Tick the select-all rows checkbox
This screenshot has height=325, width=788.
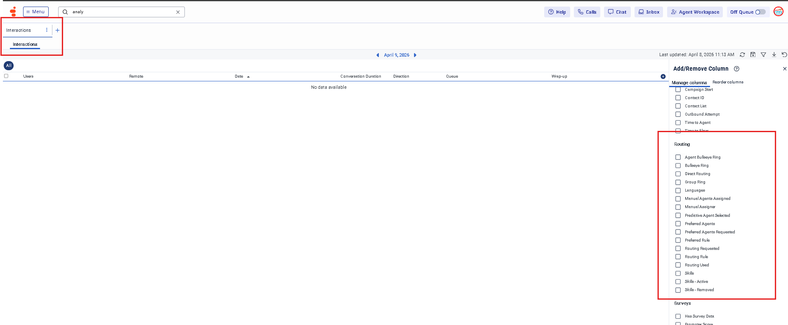[x=6, y=76]
